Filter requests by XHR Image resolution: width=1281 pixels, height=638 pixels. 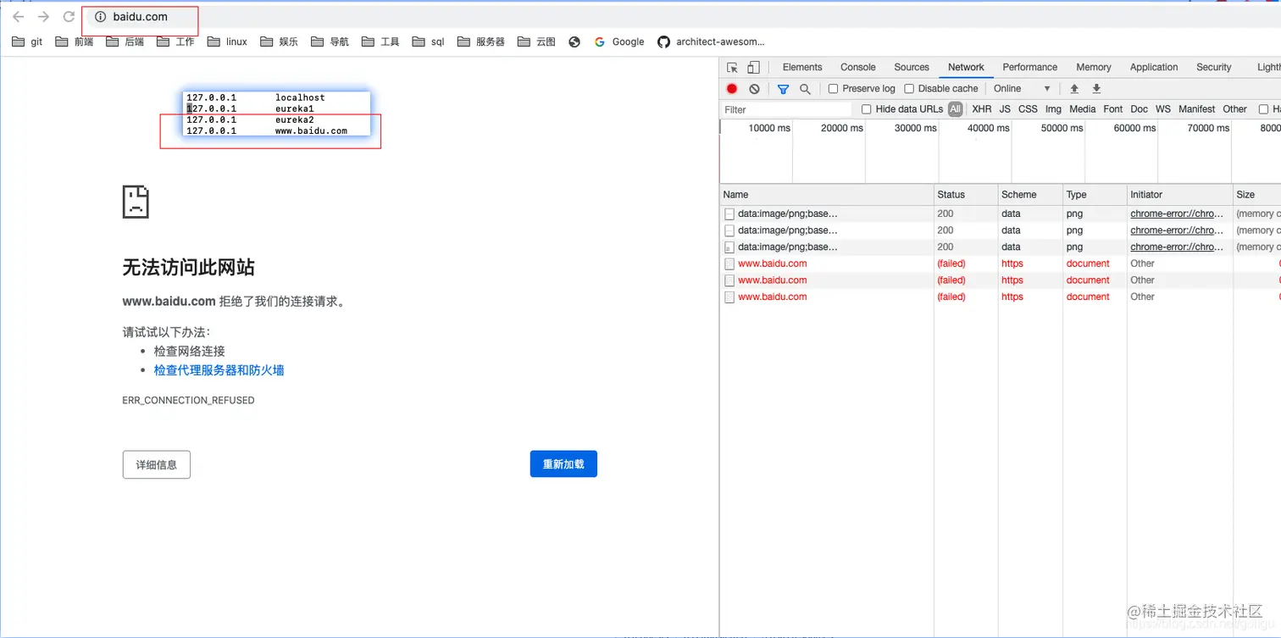coord(982,109)
